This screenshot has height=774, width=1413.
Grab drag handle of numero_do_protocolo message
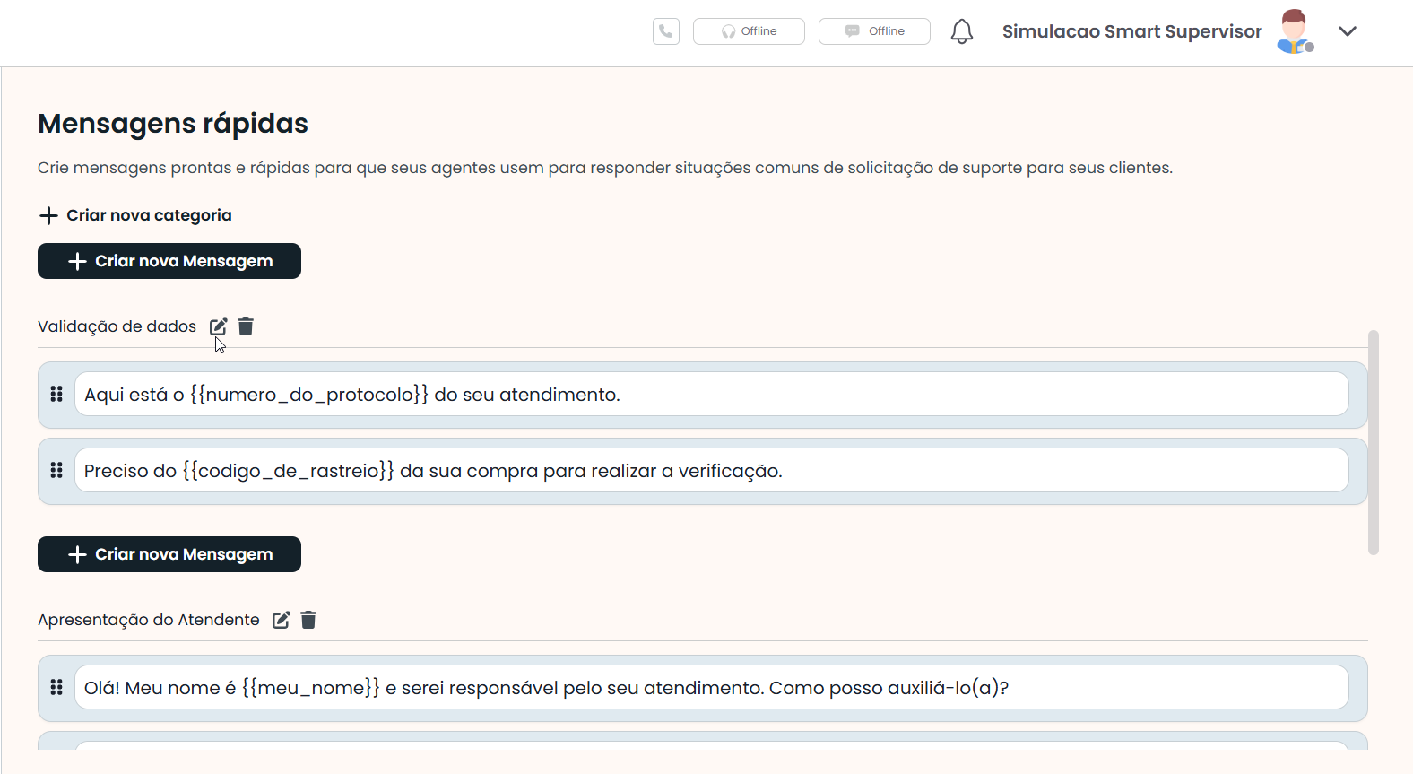pyautogui.click(x=56, y=395)
